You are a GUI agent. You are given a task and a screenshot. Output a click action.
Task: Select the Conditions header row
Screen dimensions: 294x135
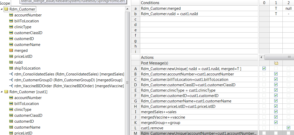point(199,3)
